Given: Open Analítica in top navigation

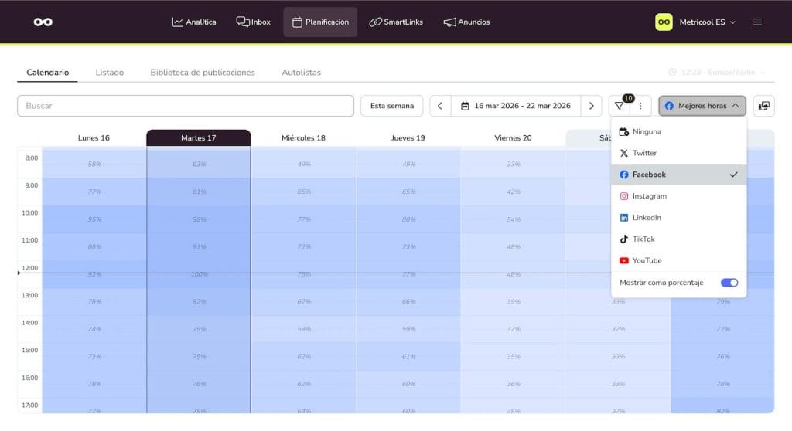Looking at the screenshot, I should (x=194, y=22).
